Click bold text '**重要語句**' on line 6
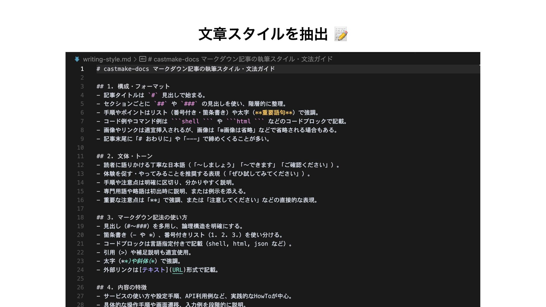 pyautogui.click(x=274, y=113)
